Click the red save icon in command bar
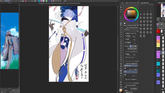 tap(26, 1)
